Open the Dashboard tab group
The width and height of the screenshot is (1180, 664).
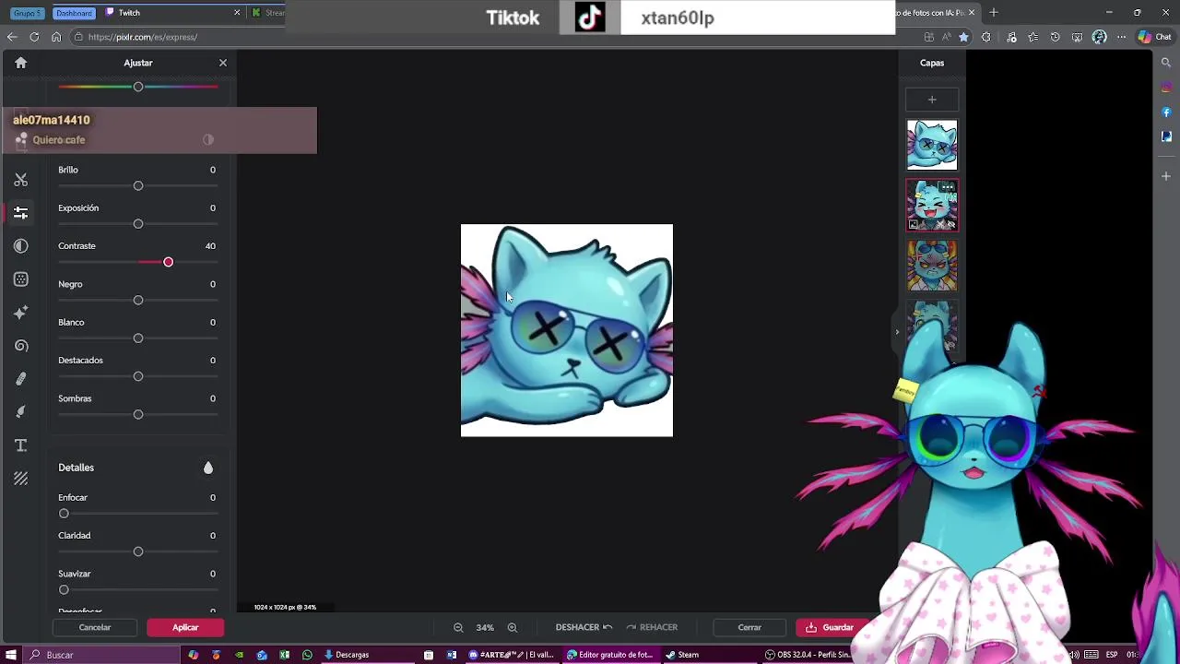coord(74,13)
